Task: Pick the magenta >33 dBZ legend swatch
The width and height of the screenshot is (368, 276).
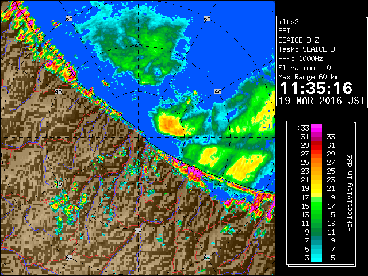Action: pos(316,128)
